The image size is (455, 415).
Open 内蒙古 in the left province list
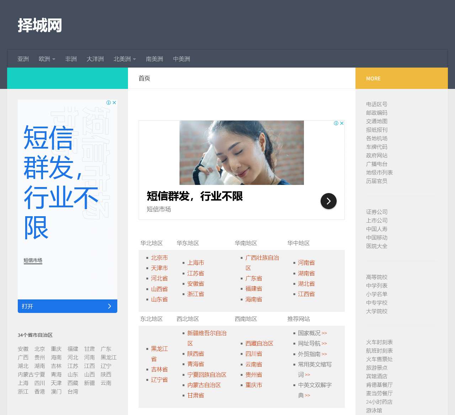click(26, 374)
